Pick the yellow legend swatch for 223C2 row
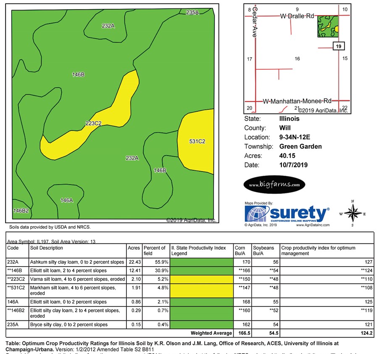 (x=202, y=279)
